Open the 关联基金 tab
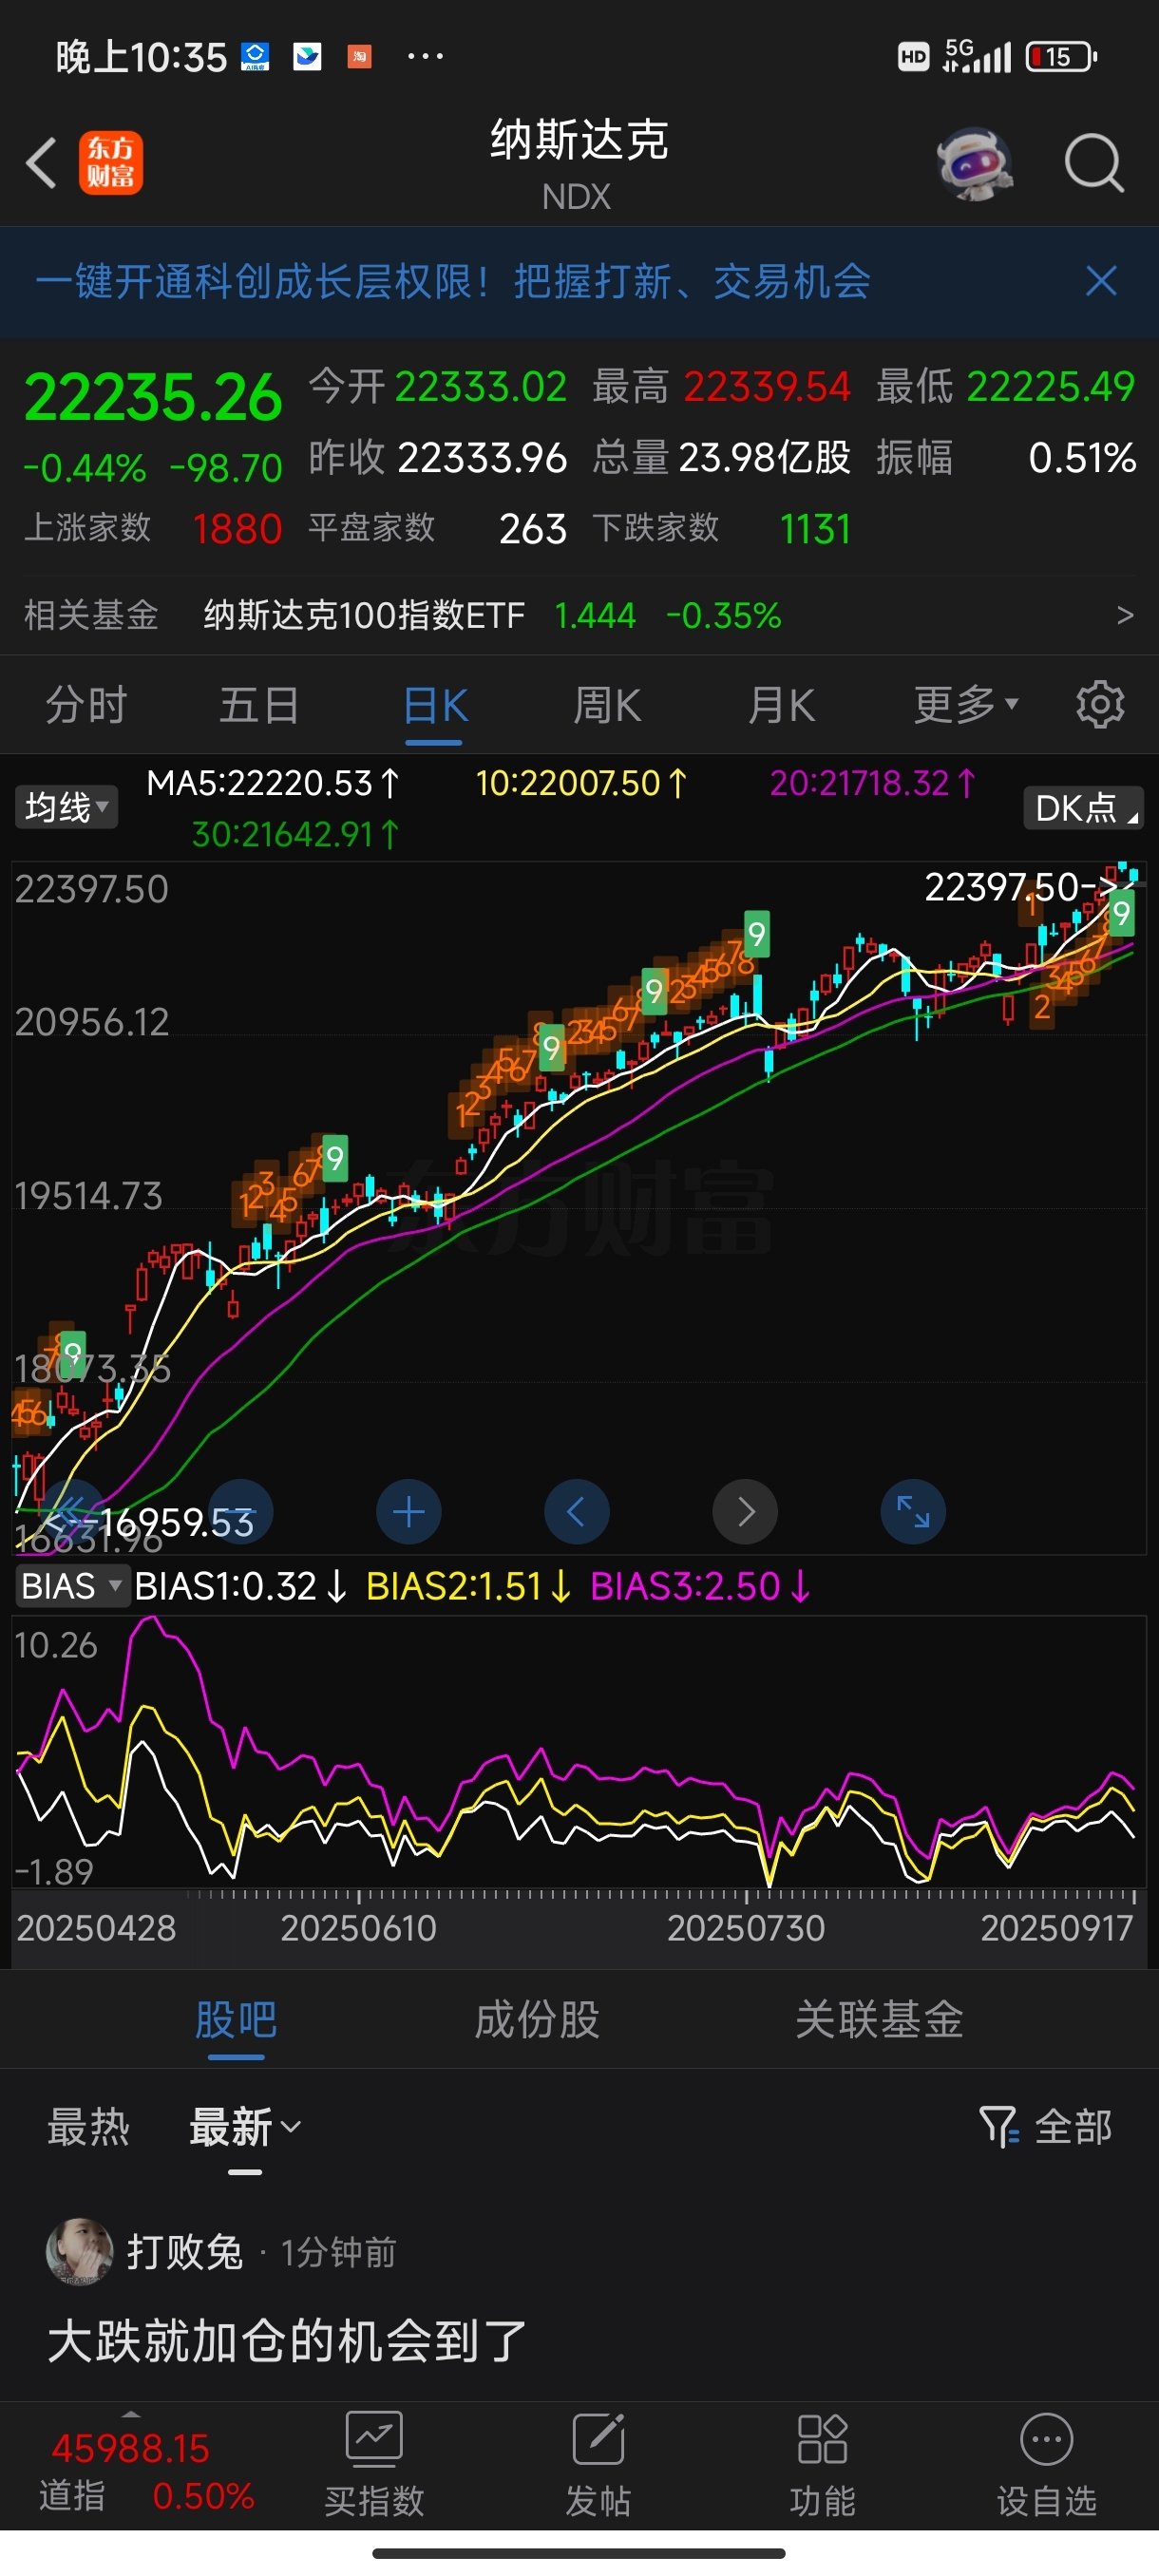The width and height of the screenshot is (1159, 2576). click(879, 2020)
